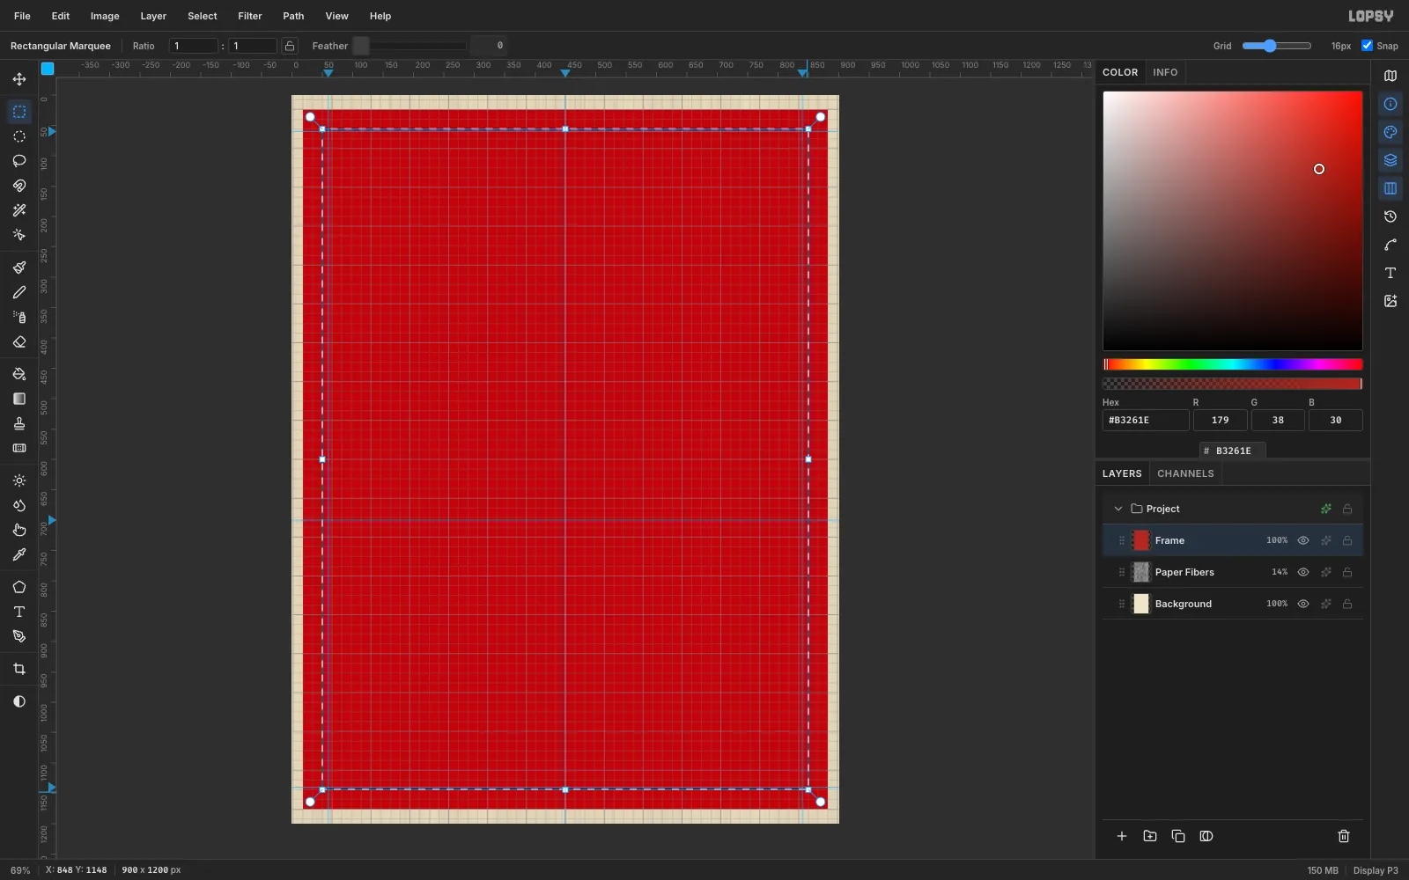The width and height of the screenshot is (1409, 880).
Task: Duplicate the selected layer
Action: pyautogui.click(x=1178, y=836)
